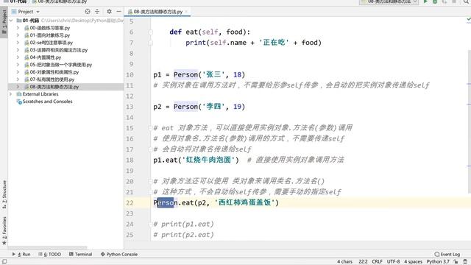Click the Project panel horizontal scrollbar
Image resolution: width=471 pixels, height=265 pixels.
(48, 248)
